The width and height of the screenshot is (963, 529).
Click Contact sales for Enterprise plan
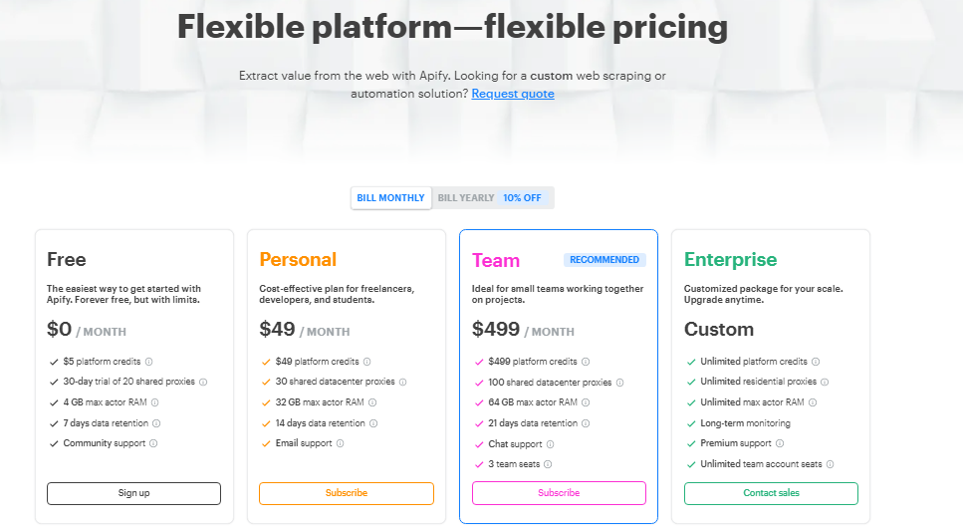pos(771,493)
